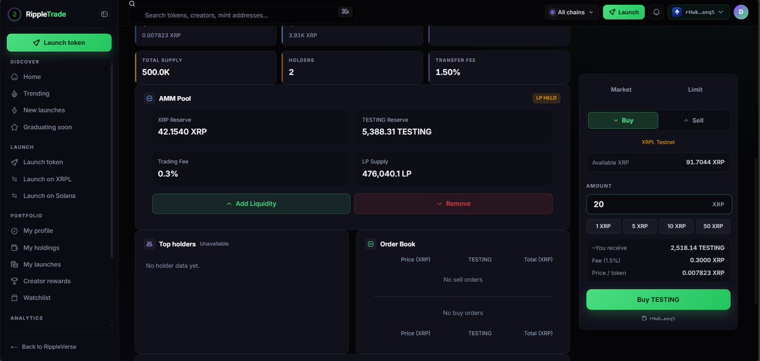This screenshot has width=760, height=361.
Task: Open My holdings from the sidebar
Action: pos(41,248)
